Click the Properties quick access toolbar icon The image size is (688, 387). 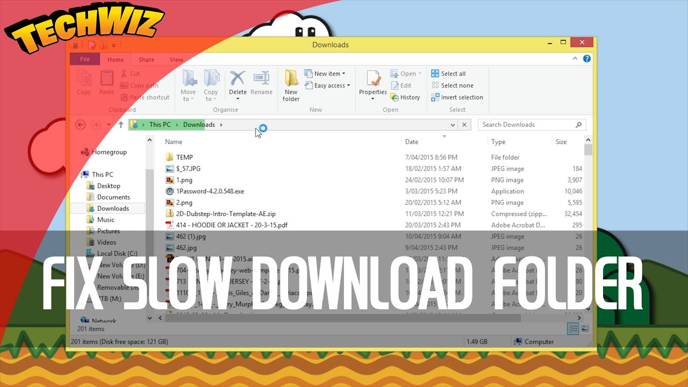pyautogui.click(x=93, y=45)
